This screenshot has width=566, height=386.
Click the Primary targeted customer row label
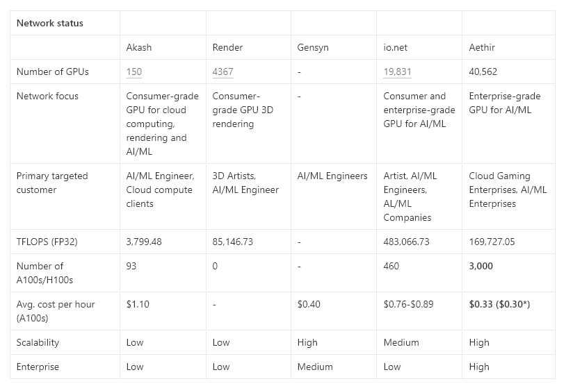click(x=52, y=183)
